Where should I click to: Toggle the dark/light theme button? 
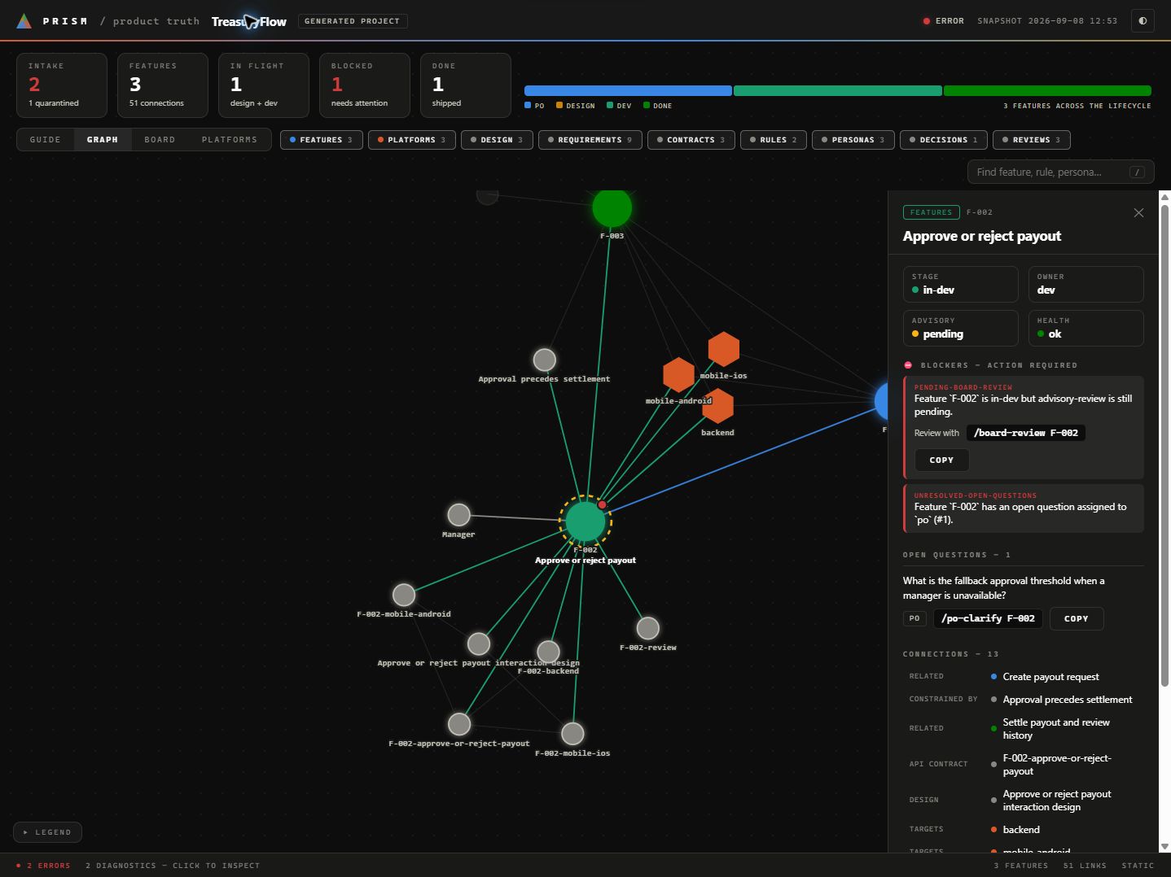tap(1142, 21)
